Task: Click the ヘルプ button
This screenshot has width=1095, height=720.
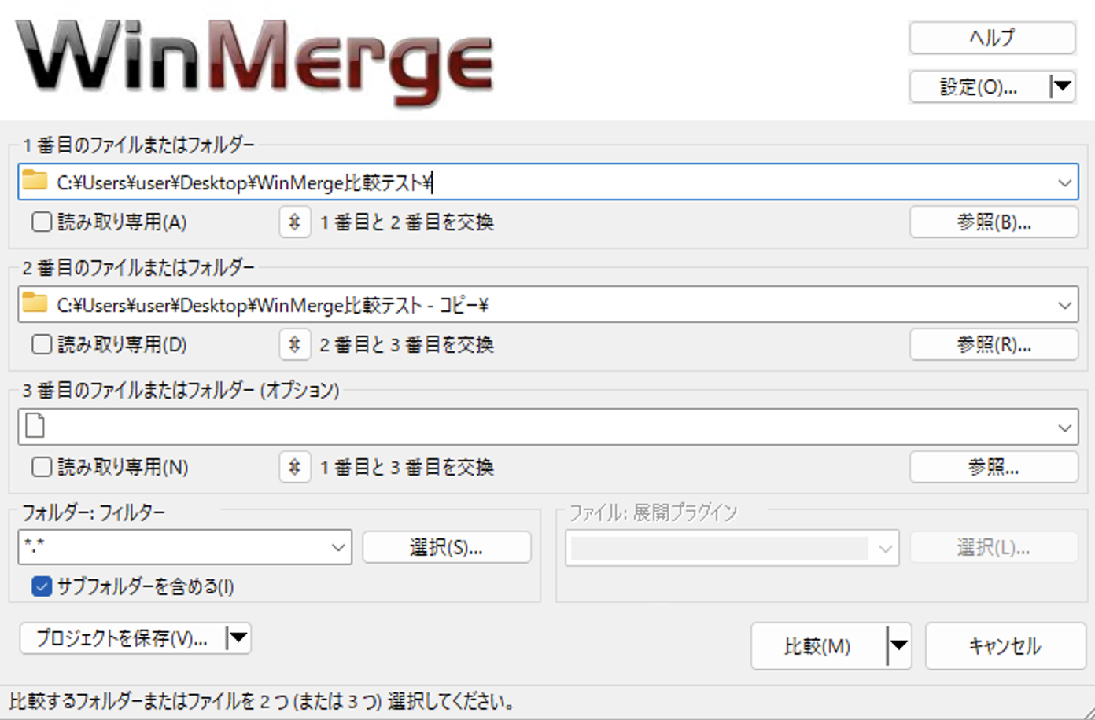Action: tap(991, 38)
